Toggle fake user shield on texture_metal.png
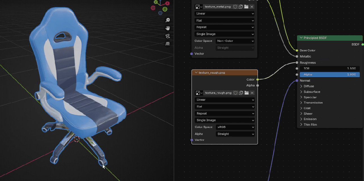This screenshot has width=364, height=181. tap(235, 7)
